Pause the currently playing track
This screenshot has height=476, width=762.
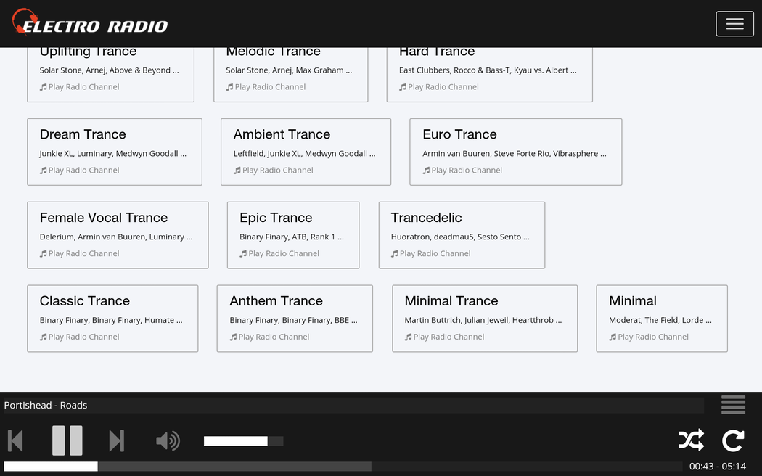[67, 440]
